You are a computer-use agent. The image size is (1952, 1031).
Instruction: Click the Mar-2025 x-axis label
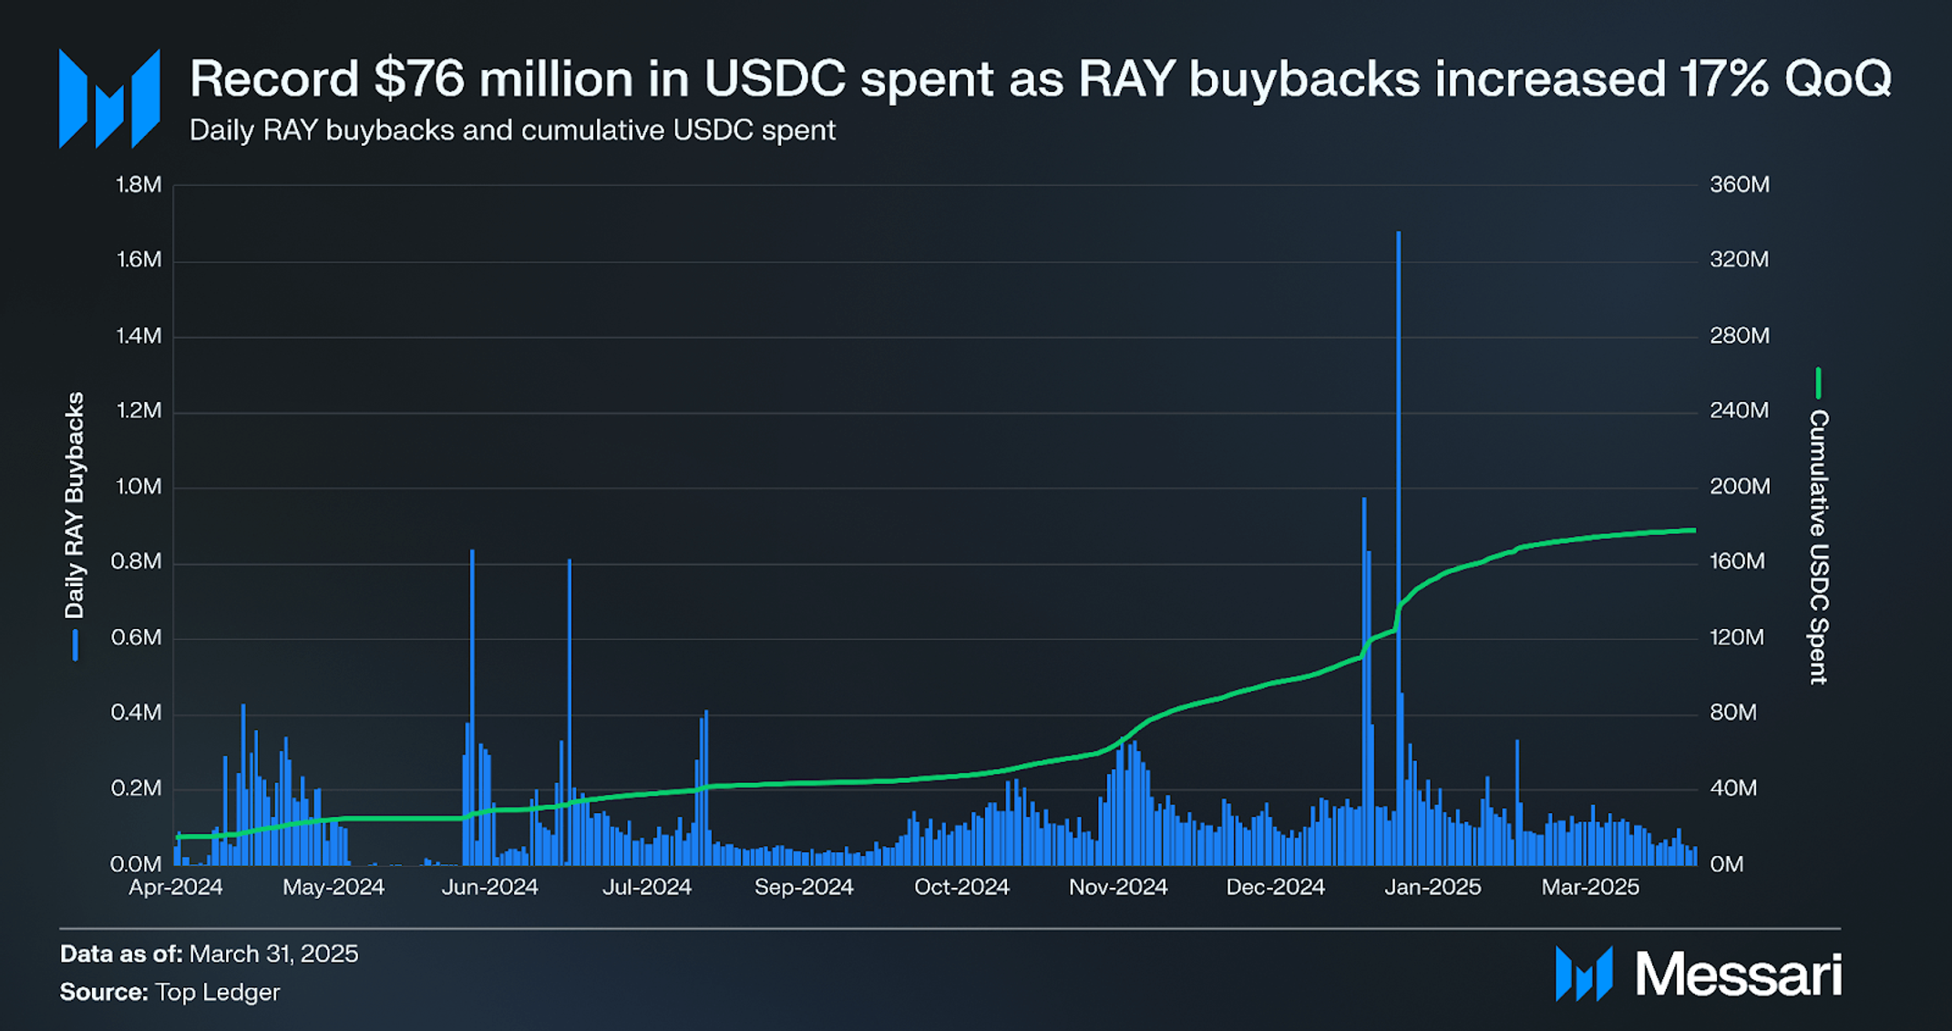click(1590, 887)
